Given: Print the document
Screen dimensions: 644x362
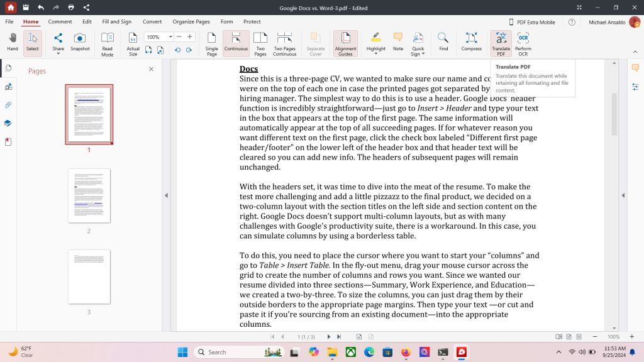Looking at the screenshot, I should click(x=71, y=8).
